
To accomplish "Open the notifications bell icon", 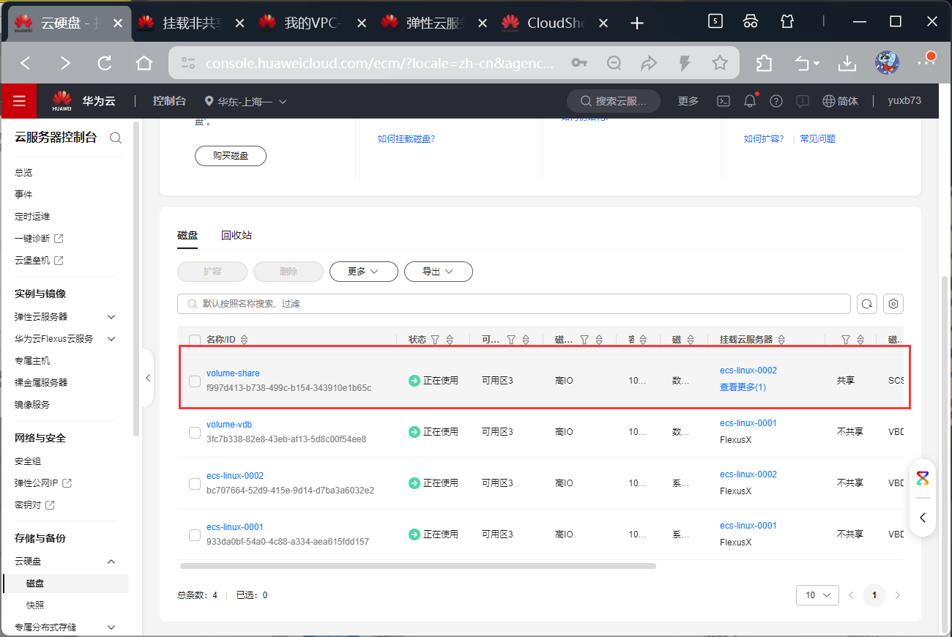I will click(x=750, y=101).
